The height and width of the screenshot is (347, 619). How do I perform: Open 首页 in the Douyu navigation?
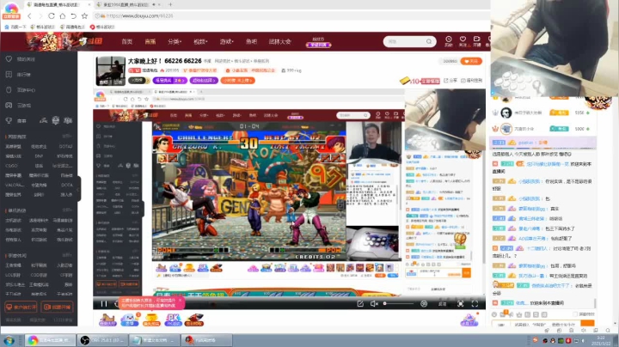tap(126, 41)
